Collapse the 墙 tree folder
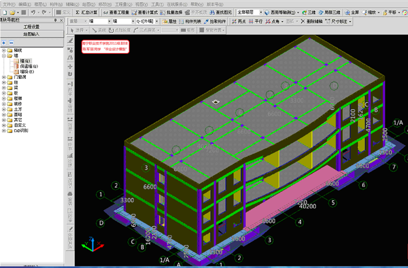The image size is (408, 268). pyautogui.click(x=4, y=56)
